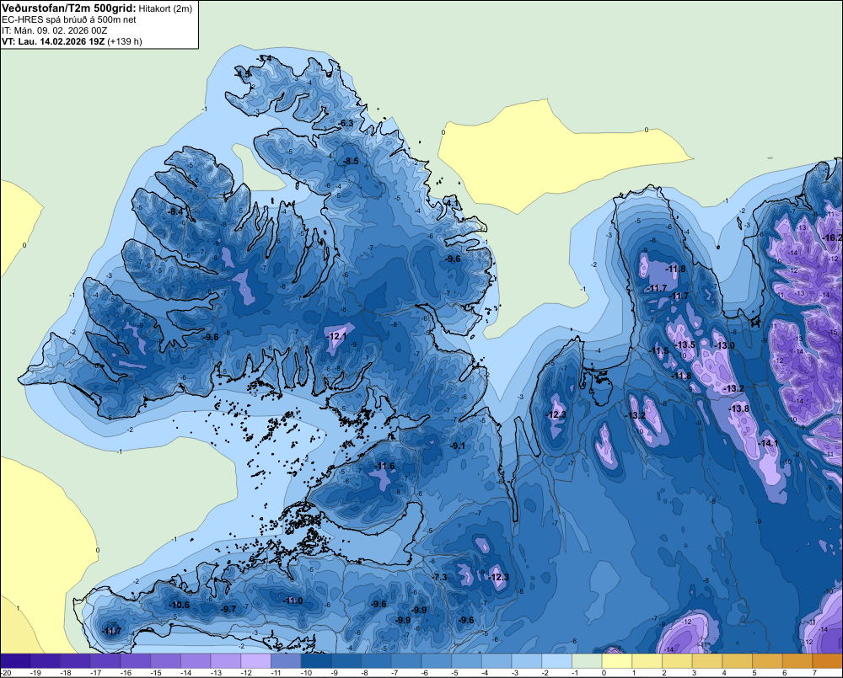Image resolution: width=843 pixels, height=678 pixels.
Task: Select the 'IT: Mán. 09. 02. 2026 00Z' line
Action: (54, 30)
